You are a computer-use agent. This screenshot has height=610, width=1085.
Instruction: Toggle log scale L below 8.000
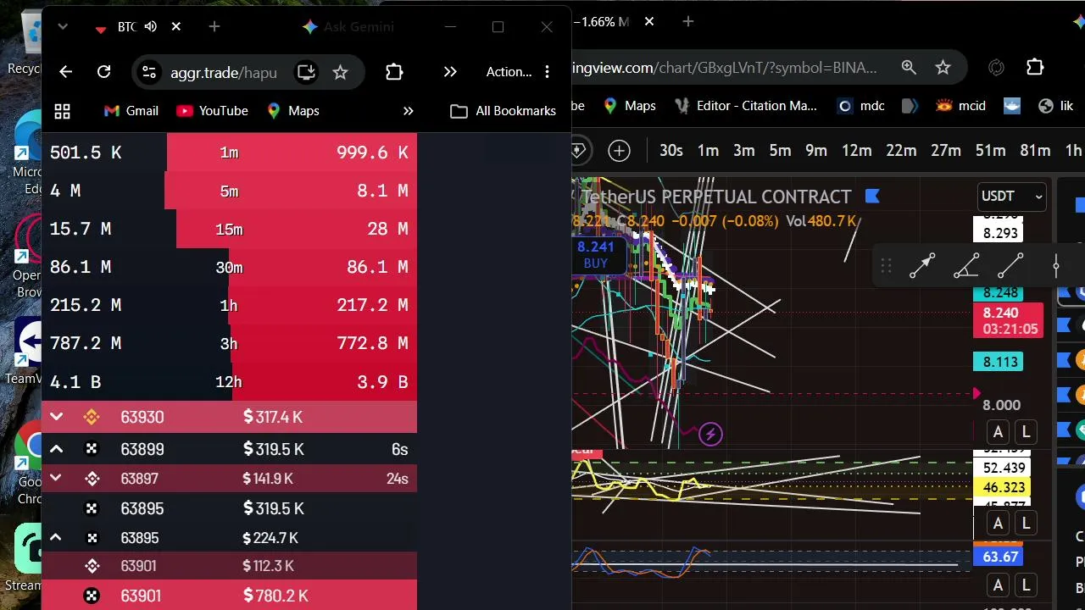(x=1026, y=432)
